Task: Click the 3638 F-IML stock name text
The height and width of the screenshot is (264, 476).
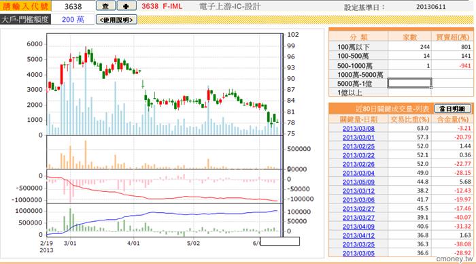Action: point(162,6)
